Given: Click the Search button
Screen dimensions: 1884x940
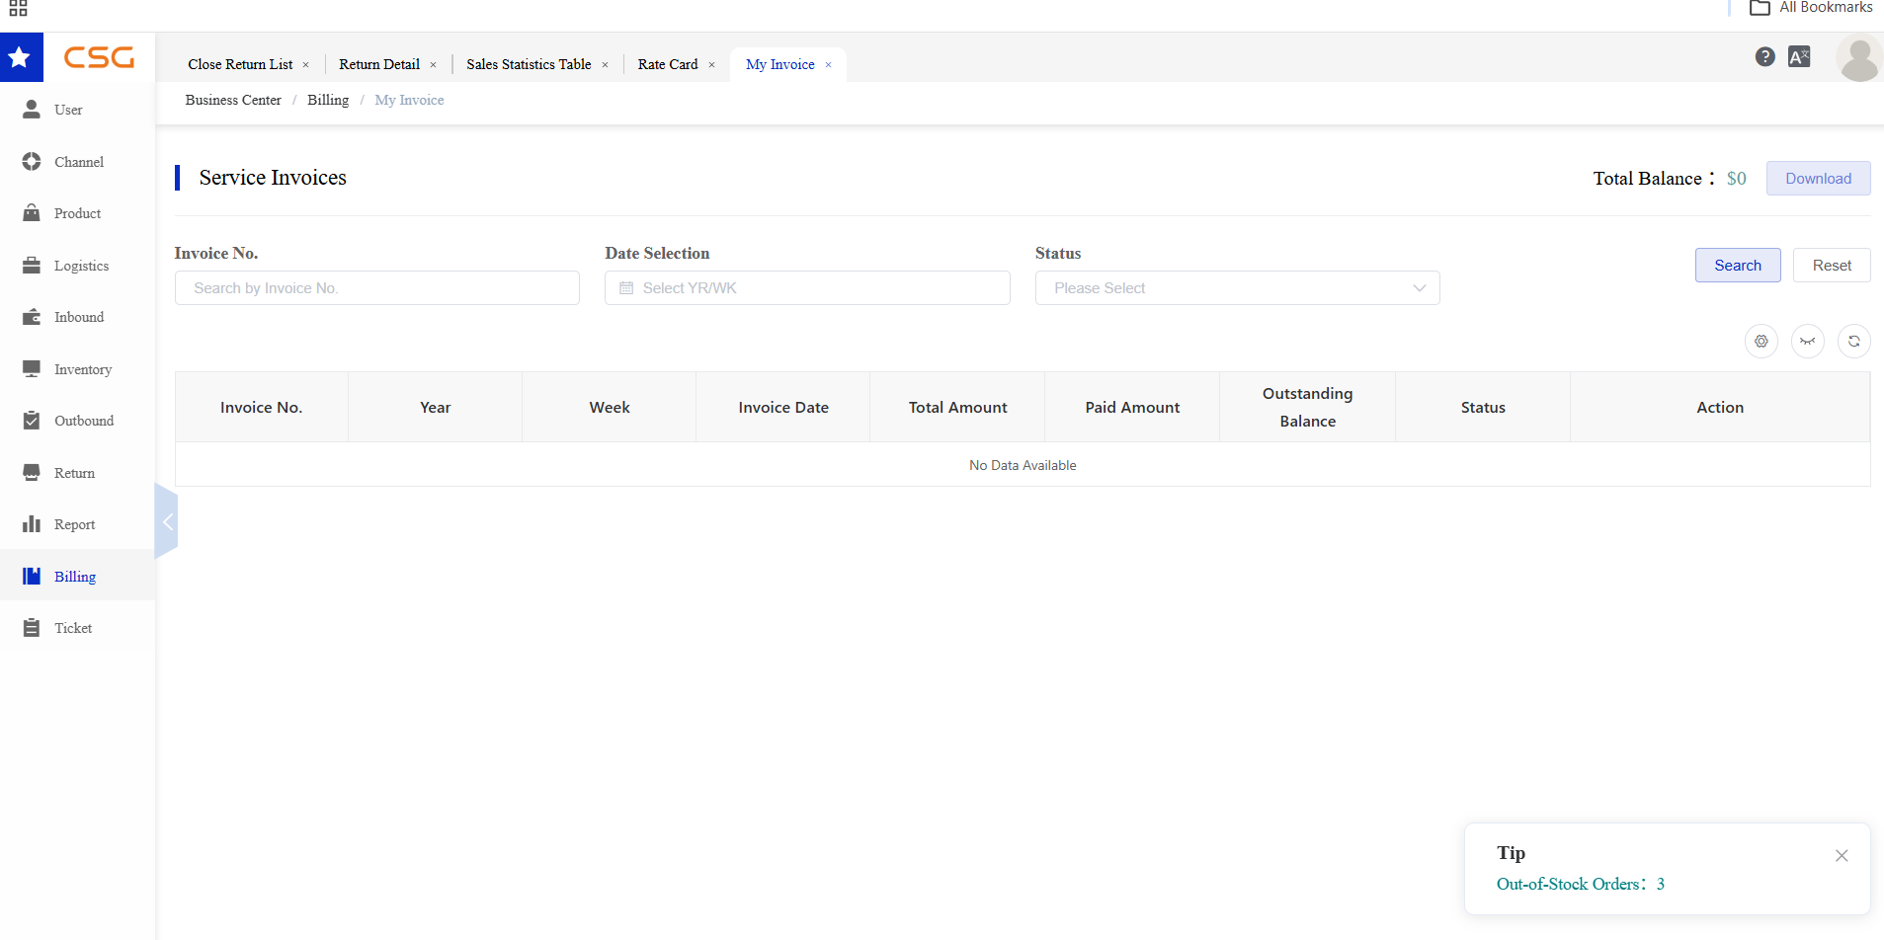Looking at the screenshot, I should [1738, 266].
